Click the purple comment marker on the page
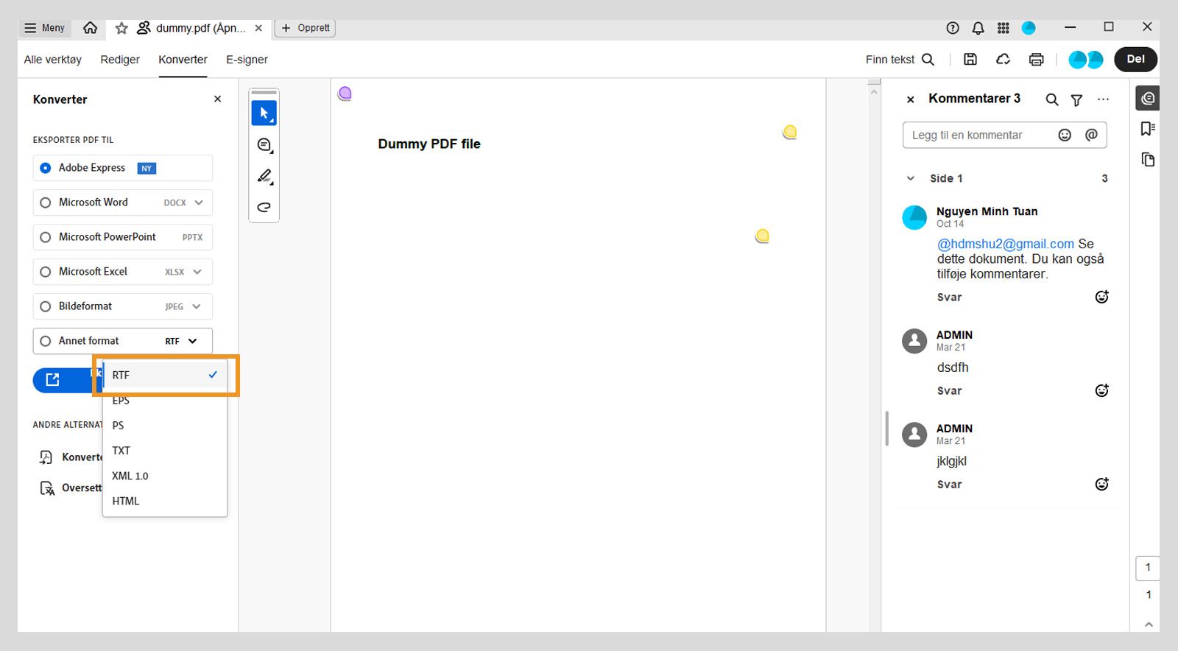Viewport: 1178px width, 651px height. pos(345,94)
